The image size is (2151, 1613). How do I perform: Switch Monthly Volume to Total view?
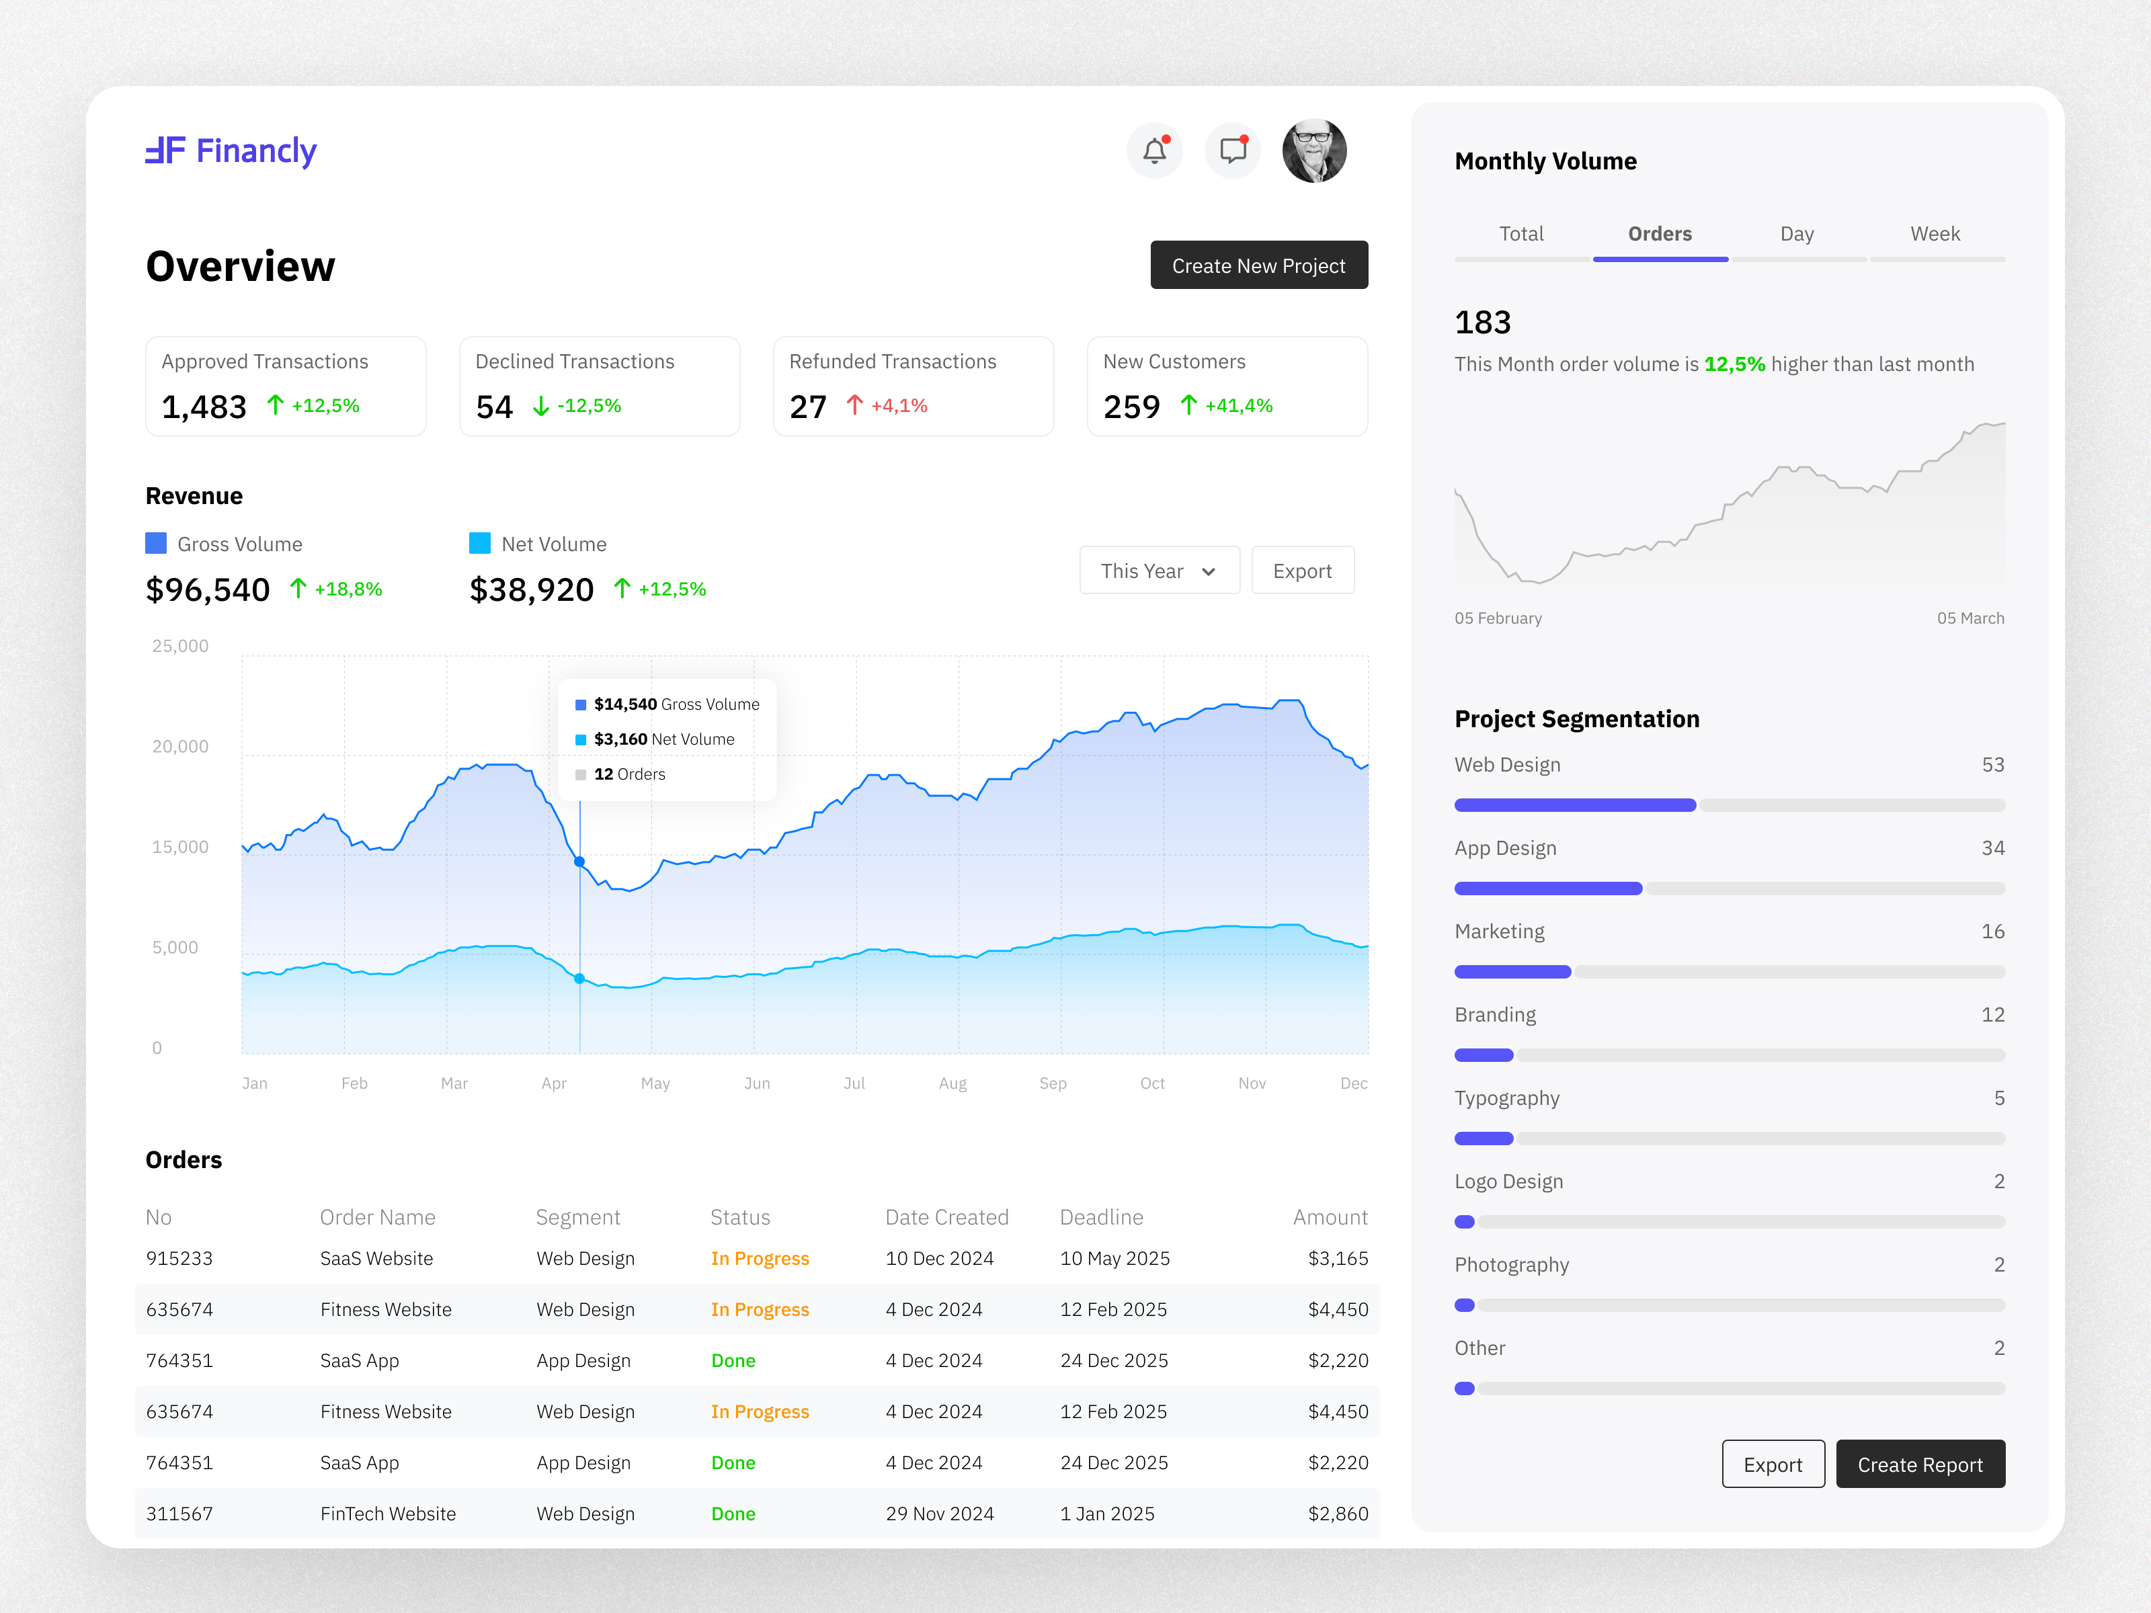coord(1522,233)
